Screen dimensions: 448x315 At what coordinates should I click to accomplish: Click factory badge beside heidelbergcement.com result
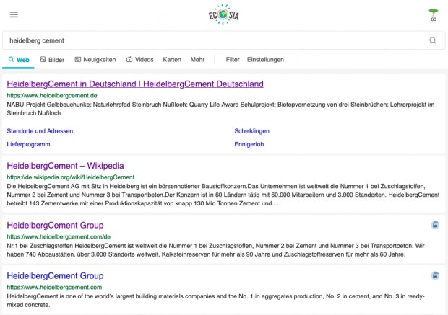[x=435, y=275]
